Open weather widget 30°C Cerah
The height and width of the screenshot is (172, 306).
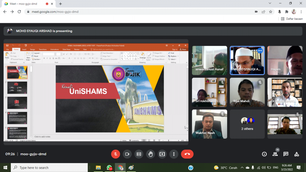click(225, 168)
